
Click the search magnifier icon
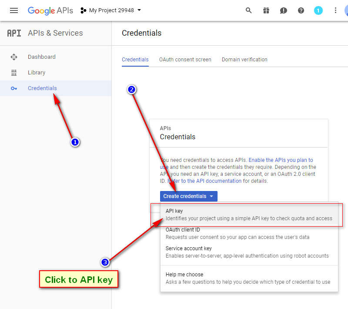click(249, 10)
